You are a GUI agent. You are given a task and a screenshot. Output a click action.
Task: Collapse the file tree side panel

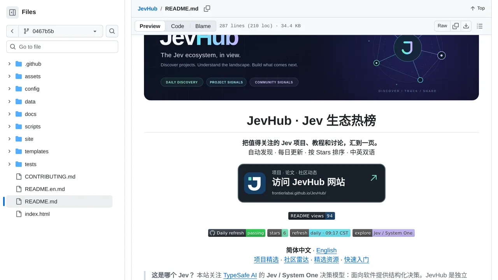coord(12,12)
